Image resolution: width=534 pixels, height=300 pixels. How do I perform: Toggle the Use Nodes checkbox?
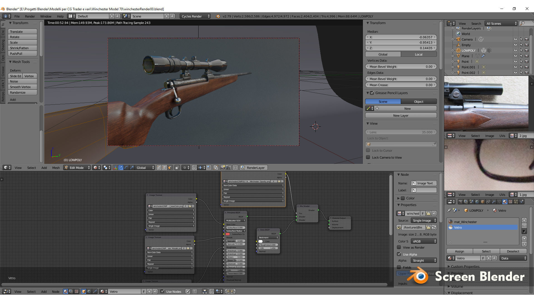(x=162, y=291)
